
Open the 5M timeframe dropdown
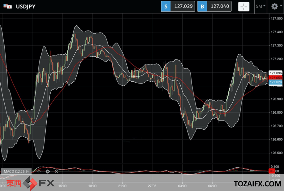pos(261,6)
